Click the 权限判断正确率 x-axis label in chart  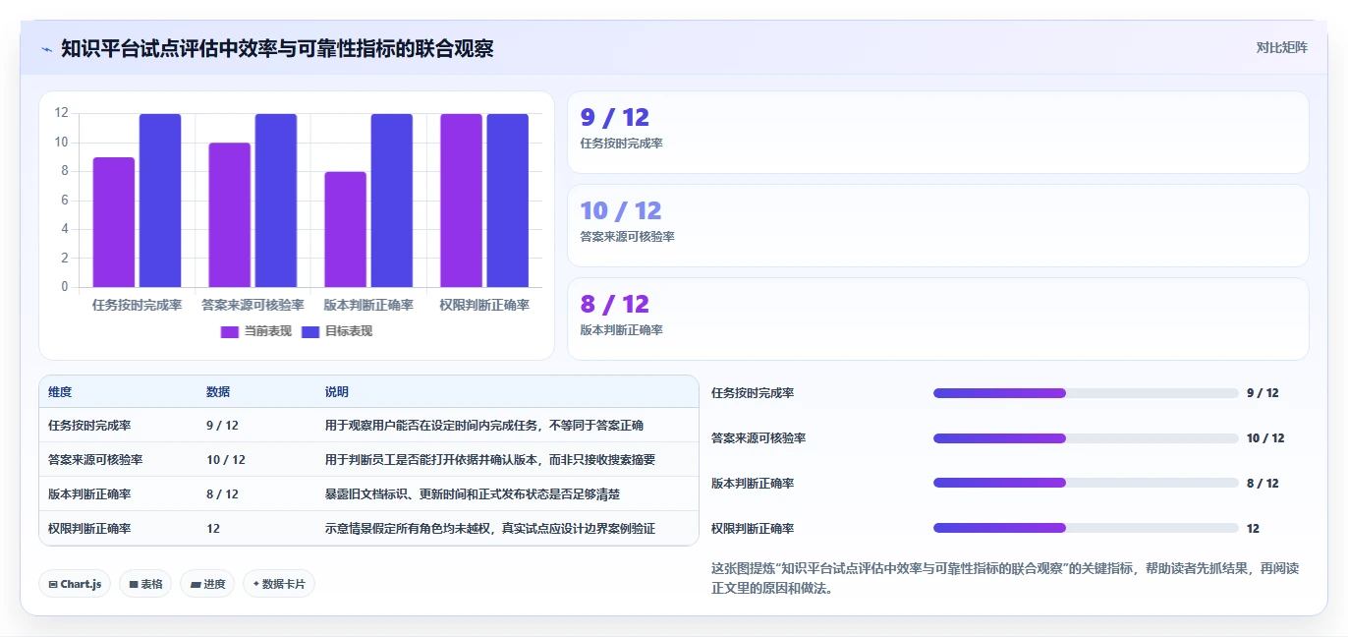[x=484, y=305]
